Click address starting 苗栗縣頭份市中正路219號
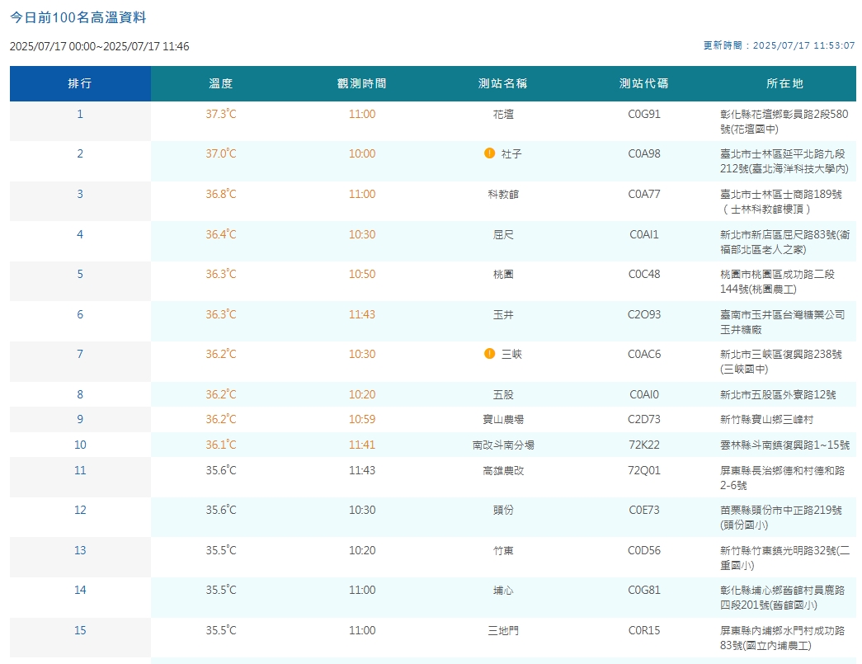Screen dimensions: 862x664 780,517
